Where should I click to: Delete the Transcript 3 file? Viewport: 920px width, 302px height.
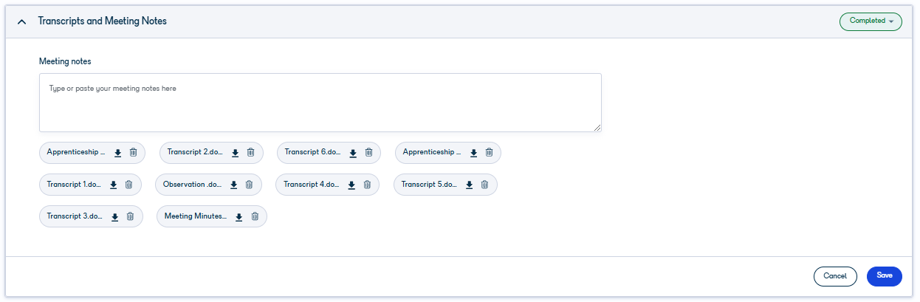tap(130, 216)
